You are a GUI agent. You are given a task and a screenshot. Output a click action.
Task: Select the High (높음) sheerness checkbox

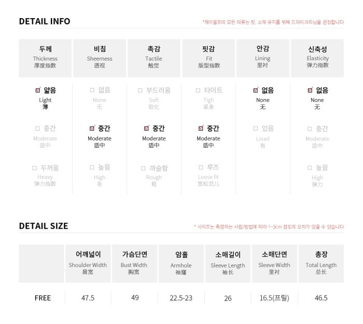(x=92, y=167)
